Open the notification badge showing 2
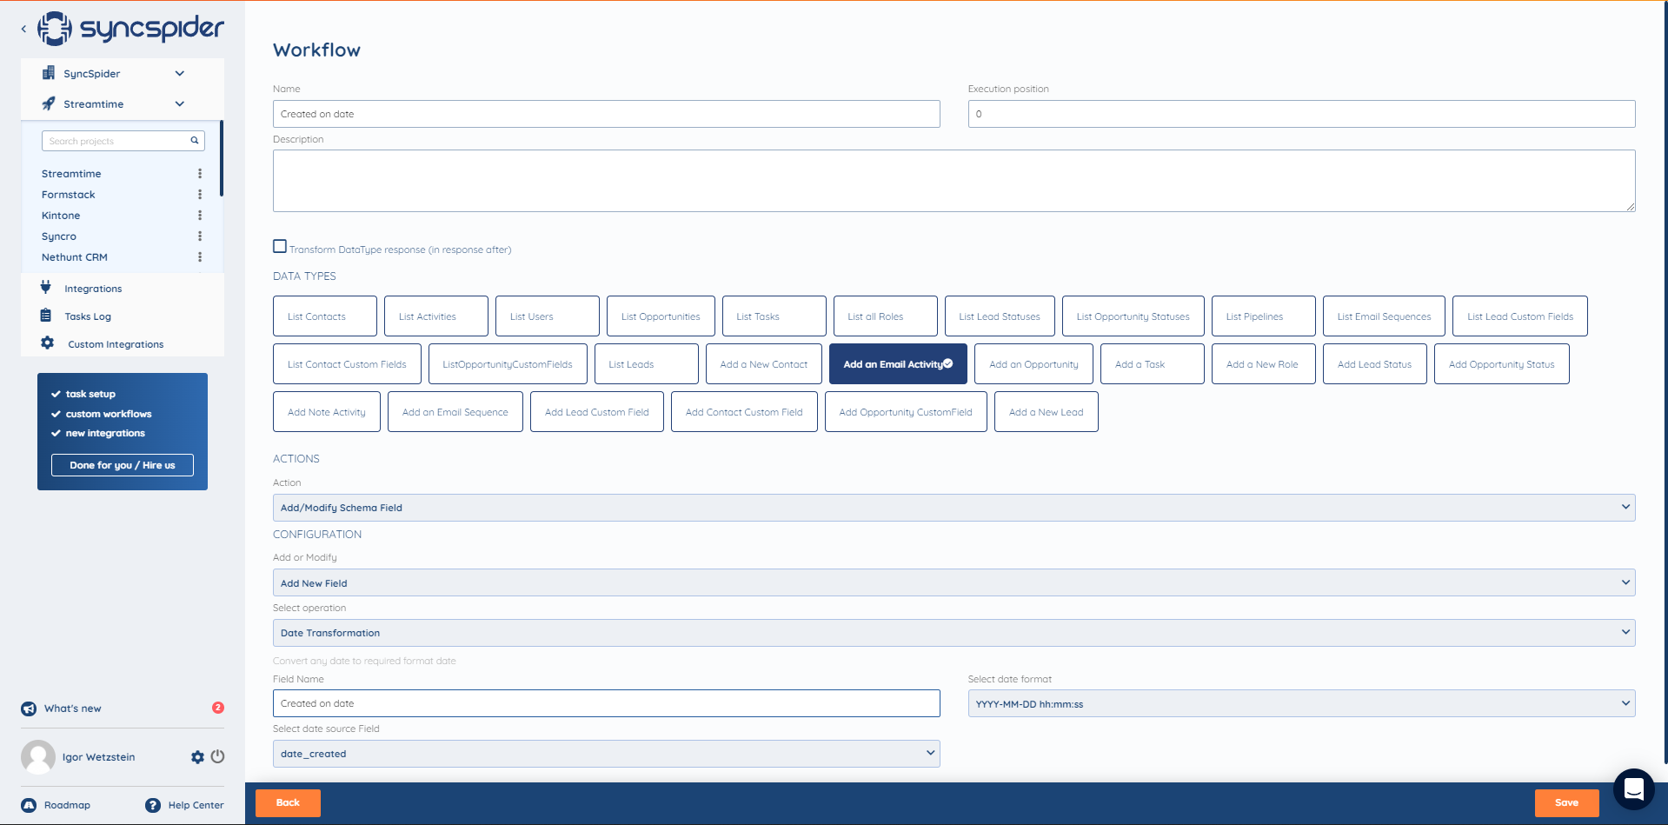The height and width of the screenshot is (825, 1668). coord(218,708)
